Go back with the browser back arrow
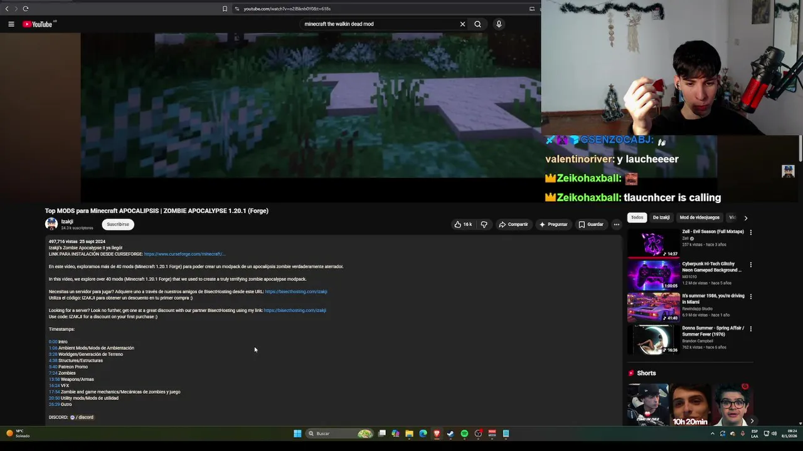The image size is (803, 451). pyautogui.click(x=7, y=9)
